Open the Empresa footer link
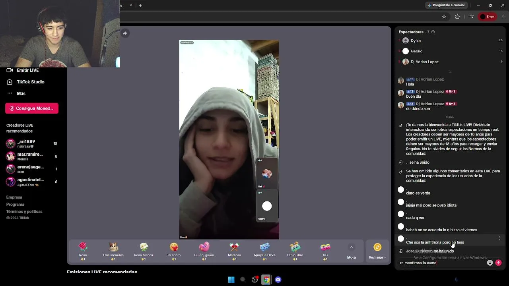The width and height of the screenshot is (509, 286). 14,197
